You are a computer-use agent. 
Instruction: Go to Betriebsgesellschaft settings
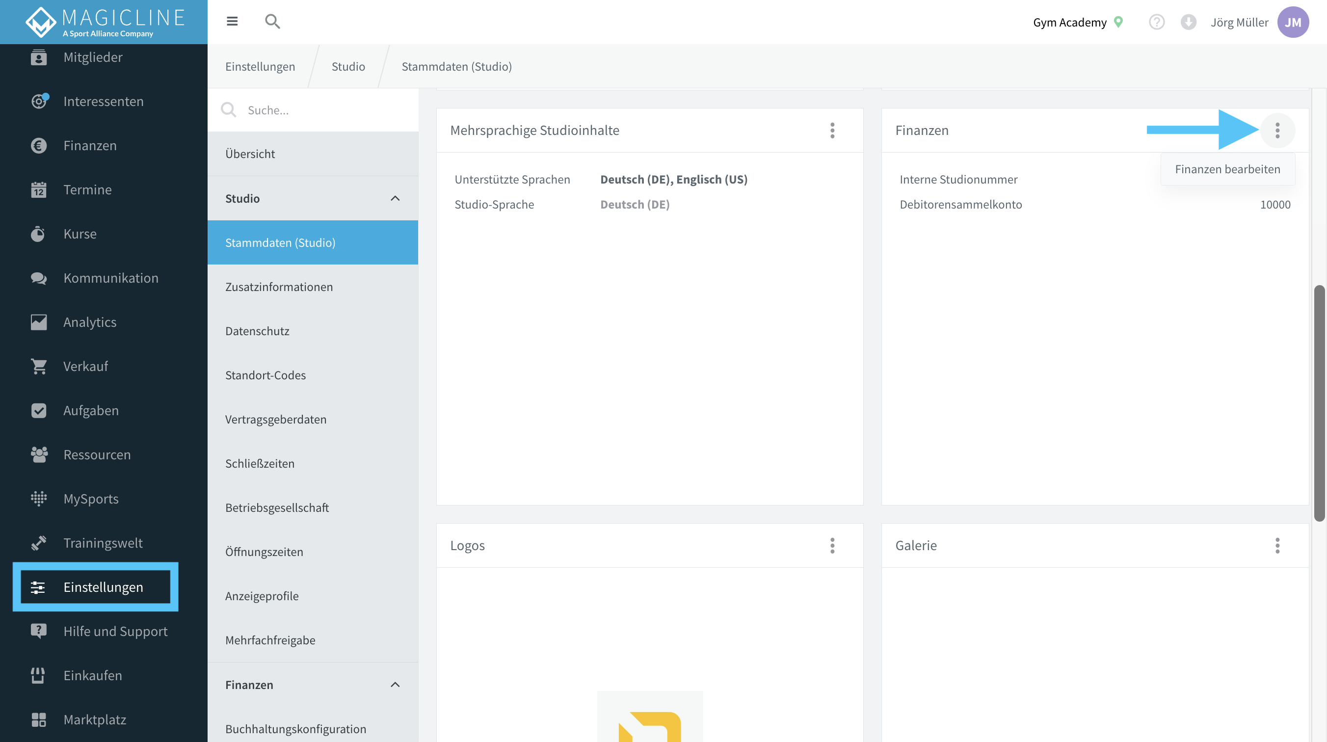(313, 507)
